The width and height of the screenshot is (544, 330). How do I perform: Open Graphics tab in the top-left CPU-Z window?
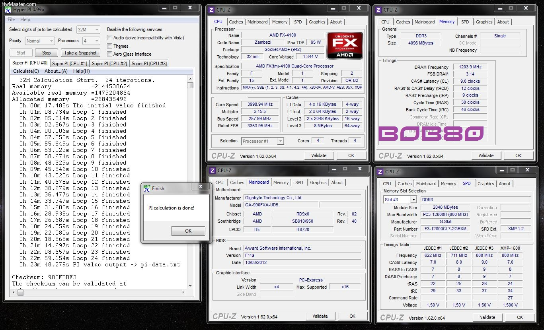[317, 22]
